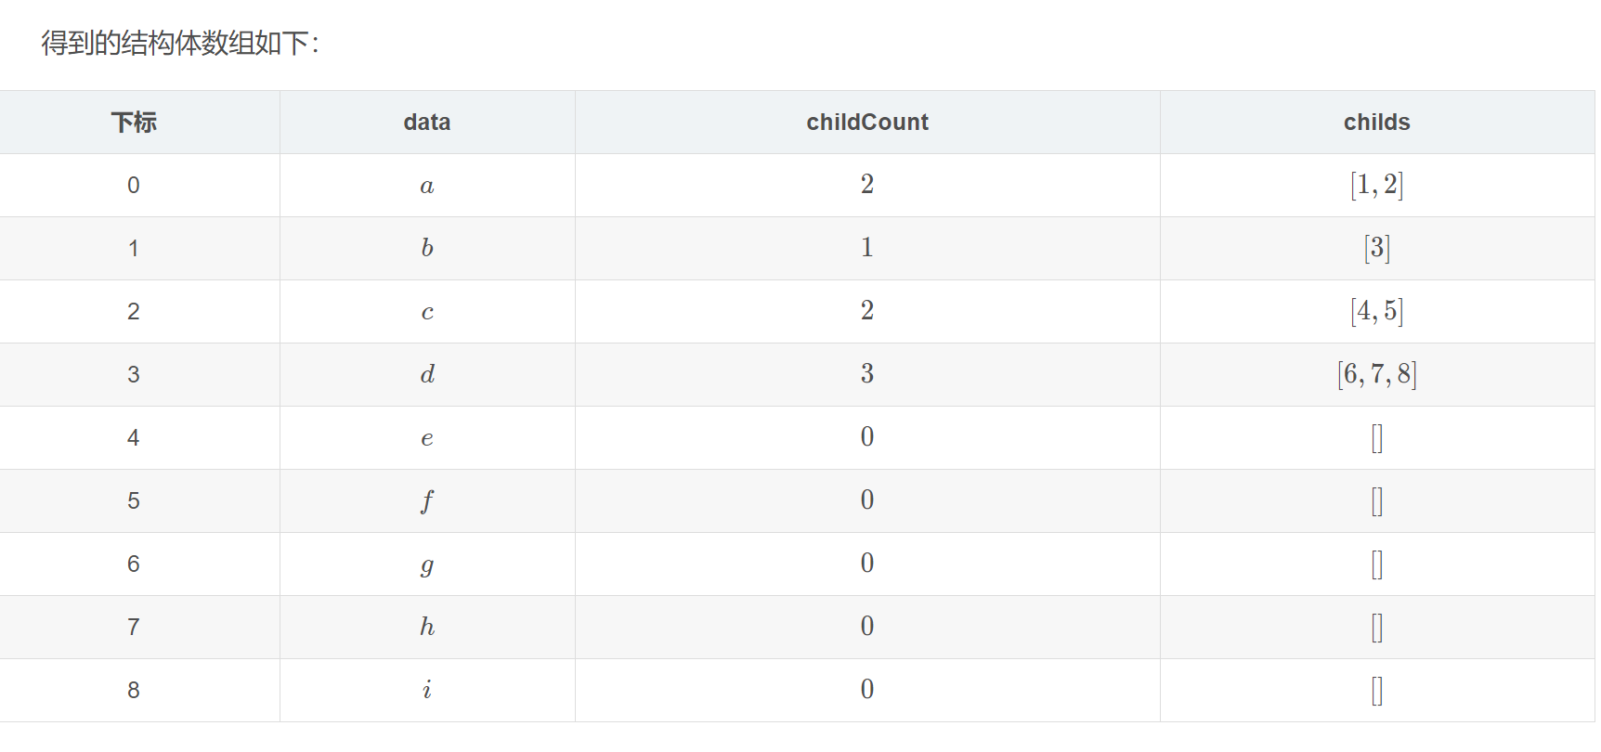
Task: Select the data cell with letter g
Action: 427,564
